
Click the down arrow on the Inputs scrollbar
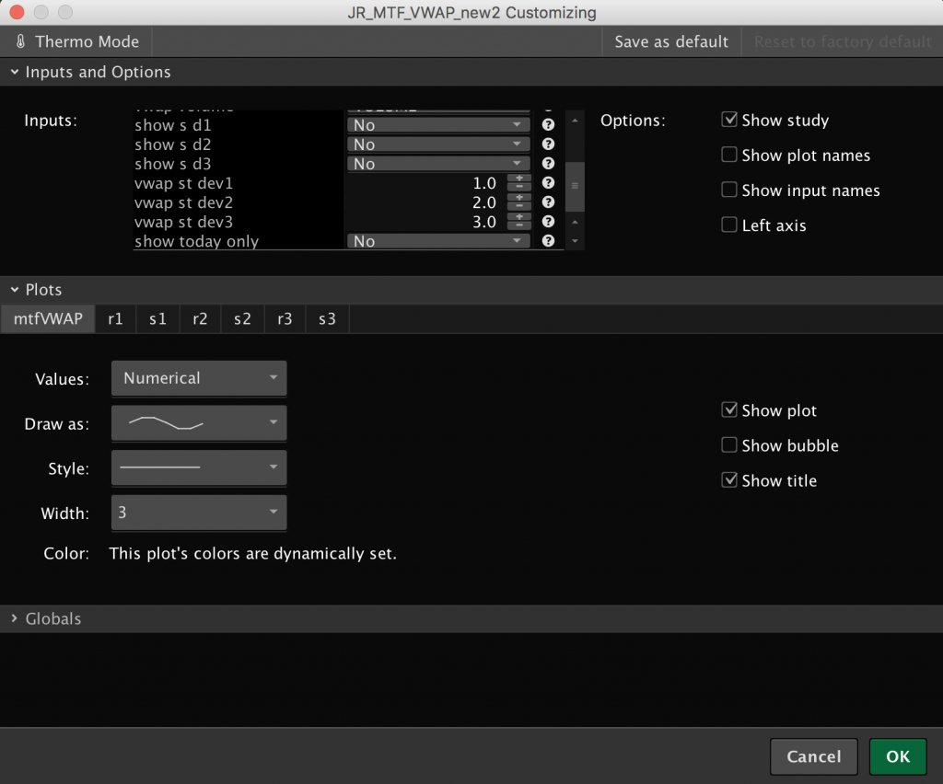click(x=575, y=242)
